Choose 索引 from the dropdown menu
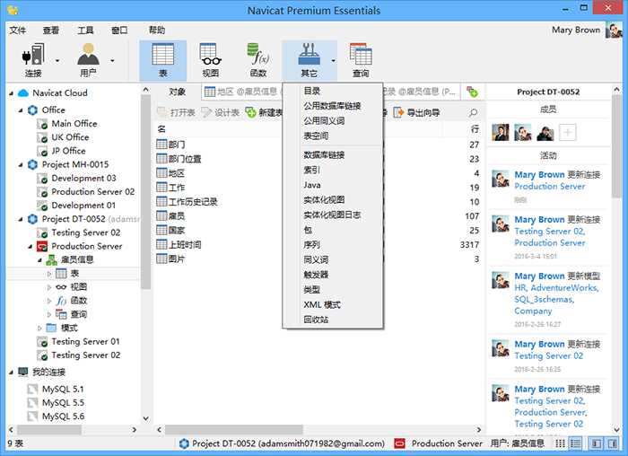Screen dimensions: 628x456 tap(333, 170)
